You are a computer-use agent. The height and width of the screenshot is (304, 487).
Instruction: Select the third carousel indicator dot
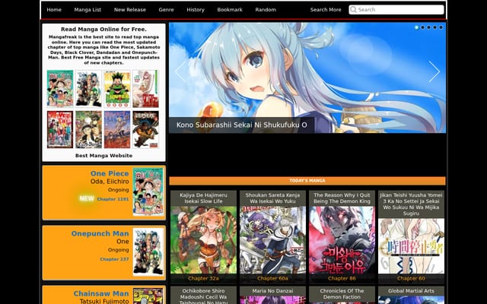(428, 27)
